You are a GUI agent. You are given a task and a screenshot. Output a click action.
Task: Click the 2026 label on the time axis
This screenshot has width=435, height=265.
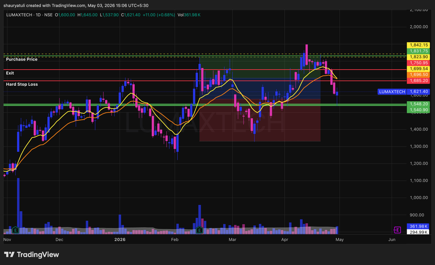[120, 240]
